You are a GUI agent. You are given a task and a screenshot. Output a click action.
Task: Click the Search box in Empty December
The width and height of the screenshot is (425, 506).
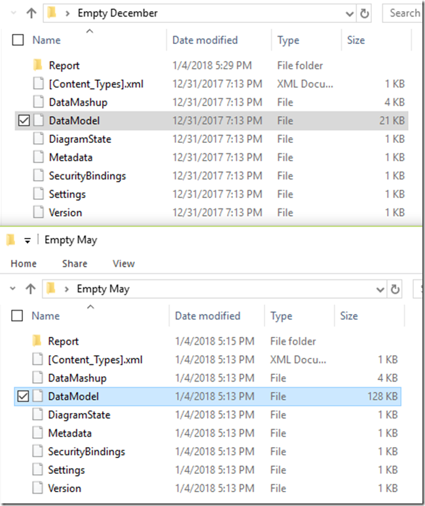[403, 13]
